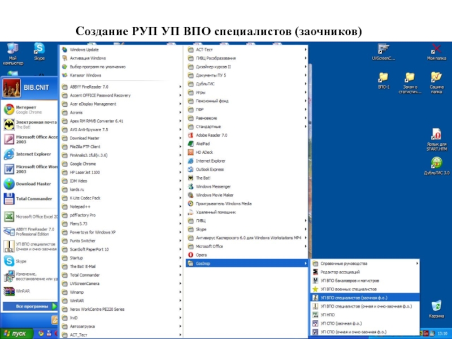Click Microsoft Office Excel icon in Start menu
Viewport: 452px width, 339px height.
[x=9, y=216]
